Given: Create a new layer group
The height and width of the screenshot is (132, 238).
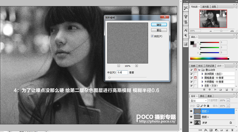Looking at the screenshot, I should tap(221, 130).
